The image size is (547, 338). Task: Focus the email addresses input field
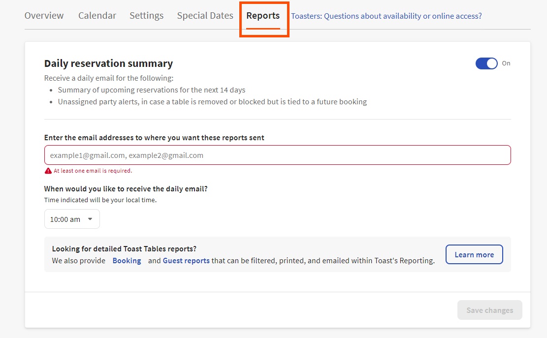pyautogui.click(x=277, y=155)
